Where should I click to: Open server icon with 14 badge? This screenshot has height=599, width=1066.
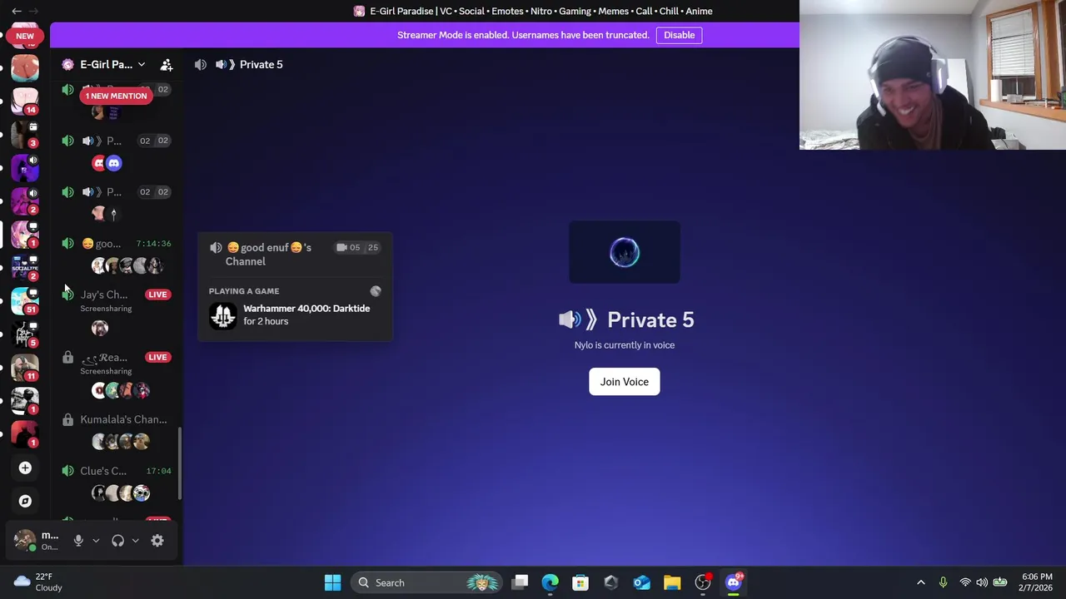pyautogui.click(x=25, y=101)
